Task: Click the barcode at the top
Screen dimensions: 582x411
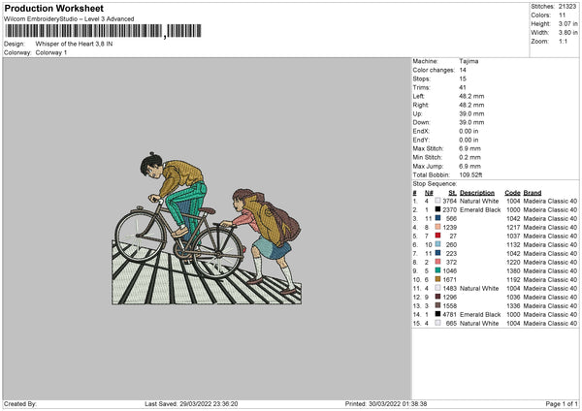Action: pyautogui.click(x=103, y=31)
